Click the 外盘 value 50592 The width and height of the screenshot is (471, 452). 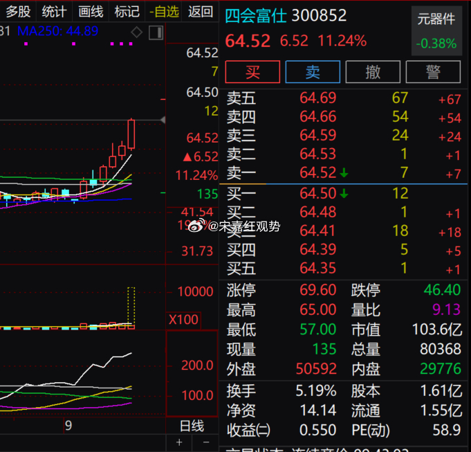tap(316, 369)
